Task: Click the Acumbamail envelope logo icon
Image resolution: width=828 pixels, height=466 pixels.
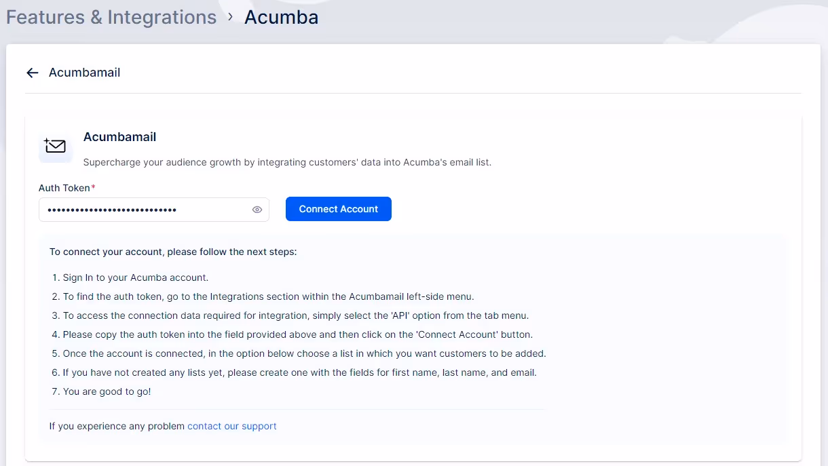Action: [56, 146]
